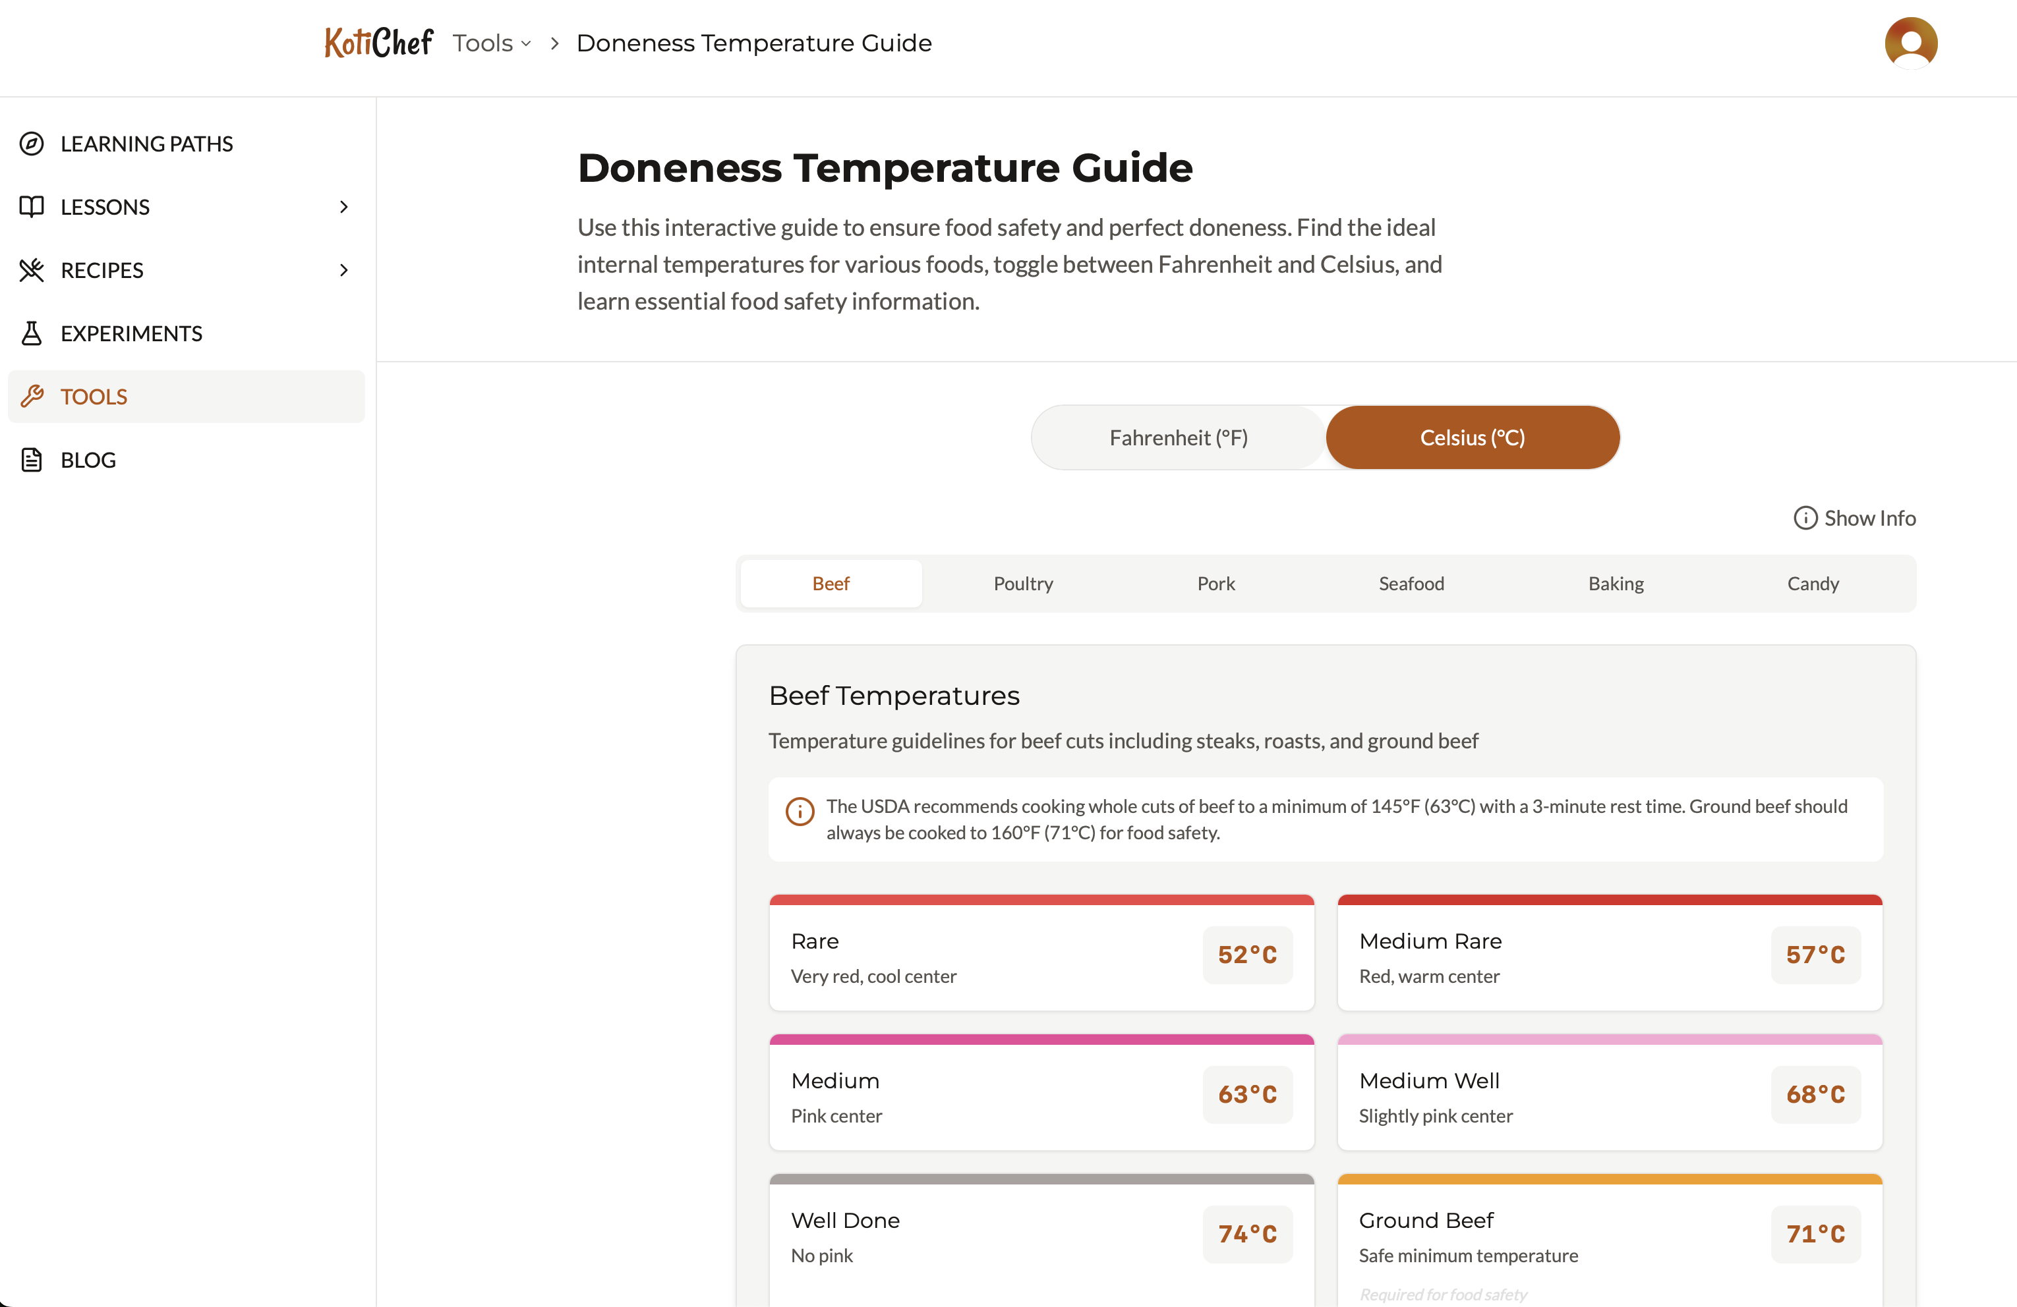The width and height of the screenshot is (2017, 1307).
Task: Switch to the Pork tab
Action: (x=1215, y=584)
